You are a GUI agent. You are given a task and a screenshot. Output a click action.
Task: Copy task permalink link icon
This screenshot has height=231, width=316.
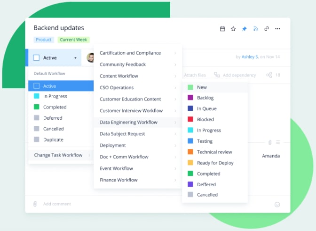[x=267, y=29]
